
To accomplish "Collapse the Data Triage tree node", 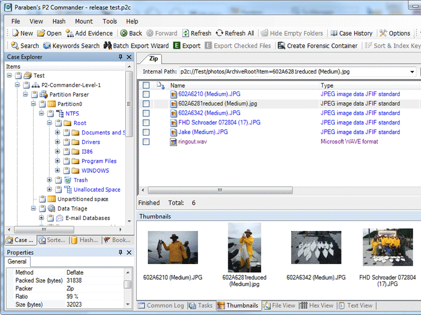I will (x=34, y=208).
